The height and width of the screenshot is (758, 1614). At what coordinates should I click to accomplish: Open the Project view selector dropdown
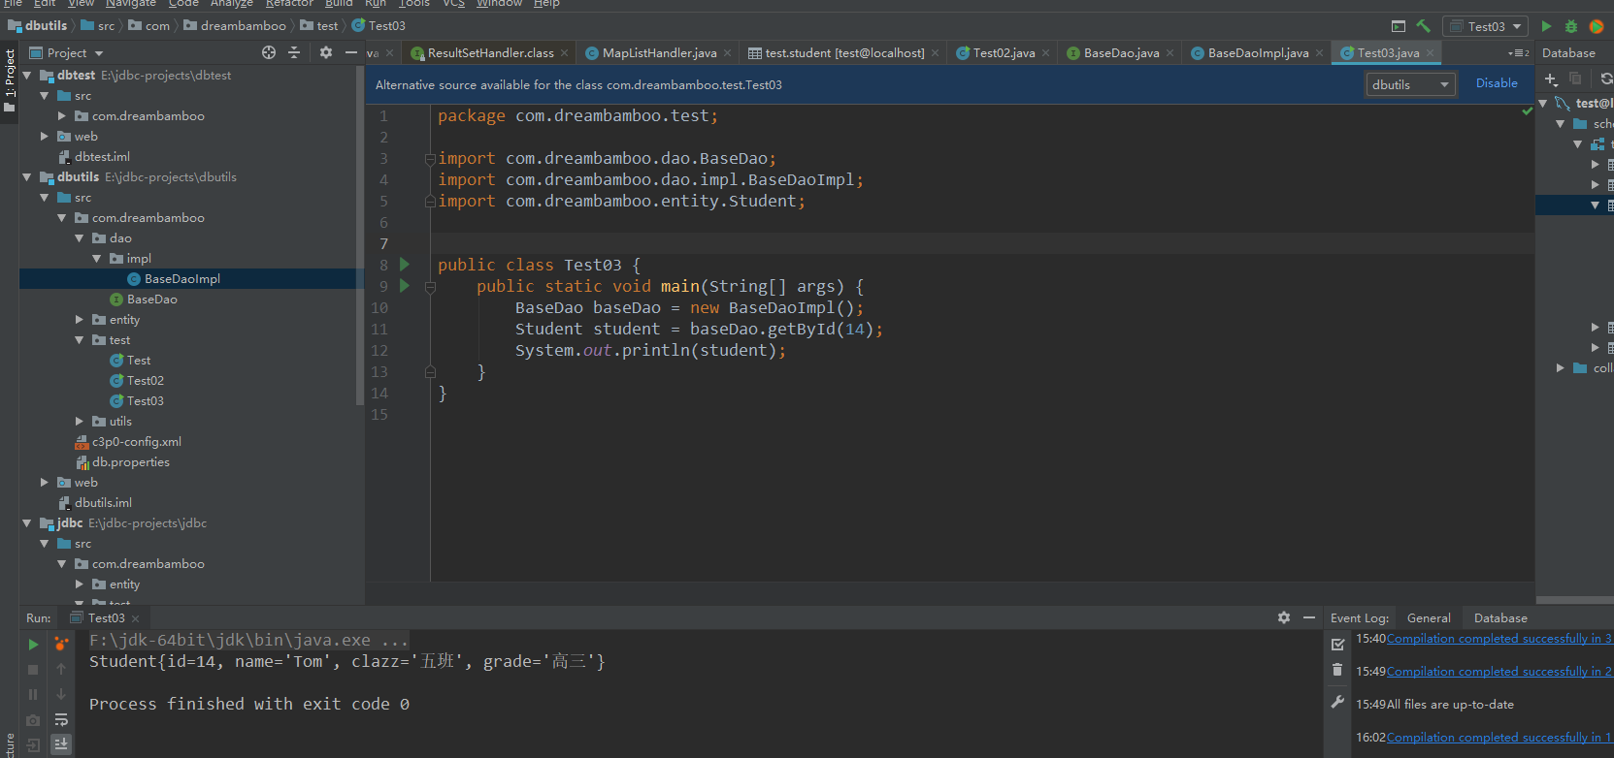[67, 52]
